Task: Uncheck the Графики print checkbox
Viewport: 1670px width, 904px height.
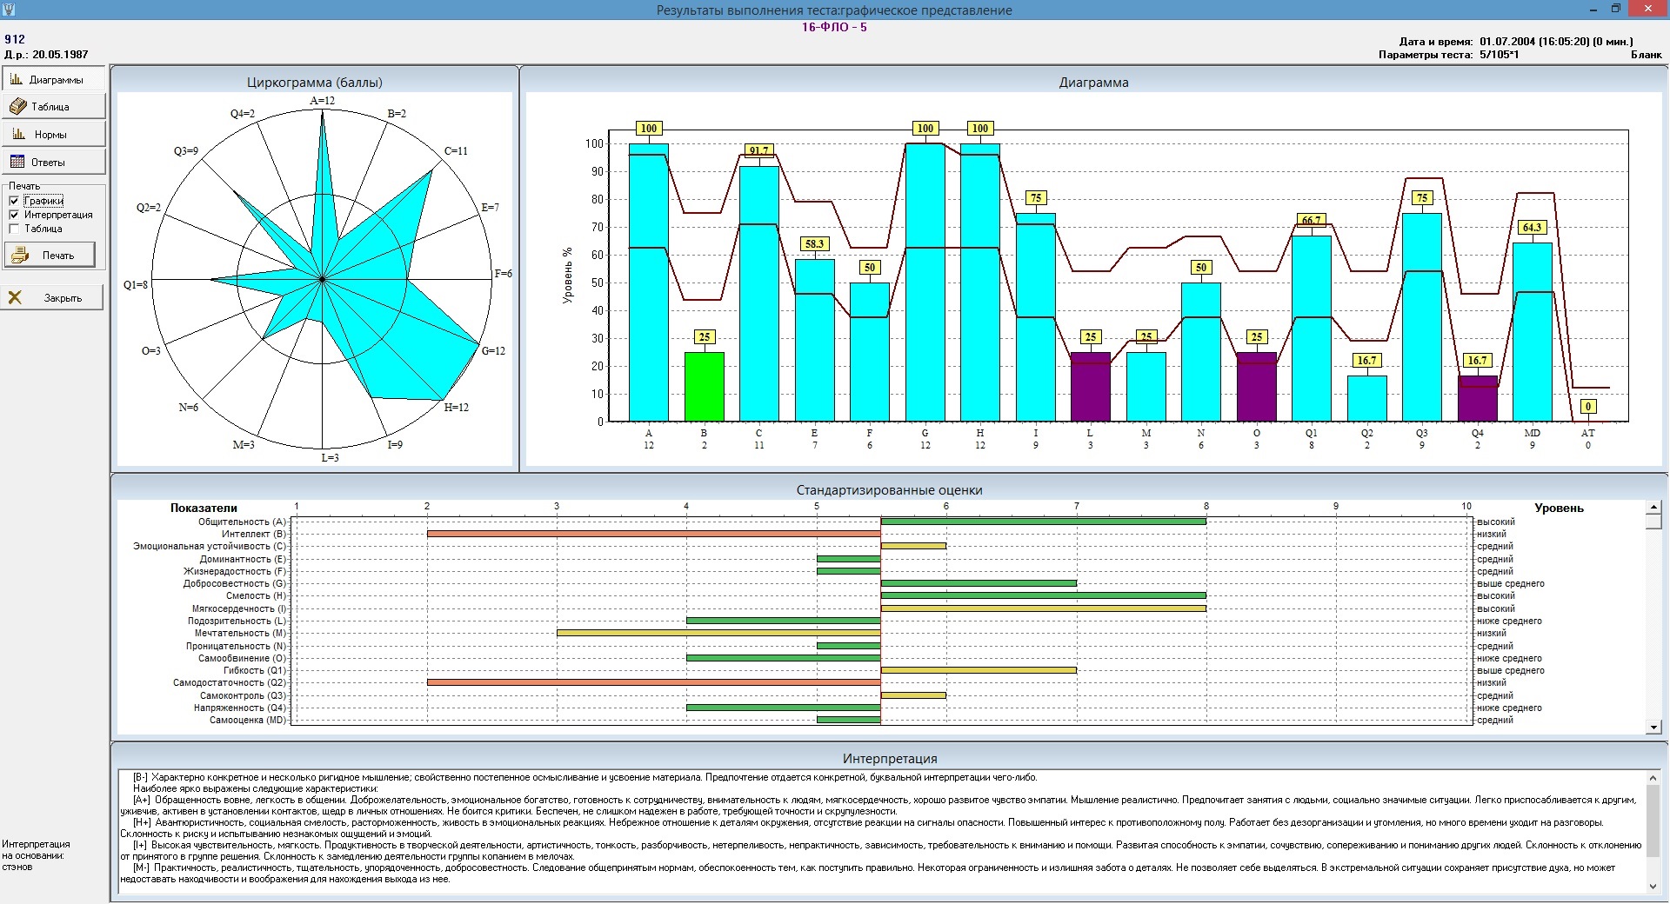Action: pos(14,201)
